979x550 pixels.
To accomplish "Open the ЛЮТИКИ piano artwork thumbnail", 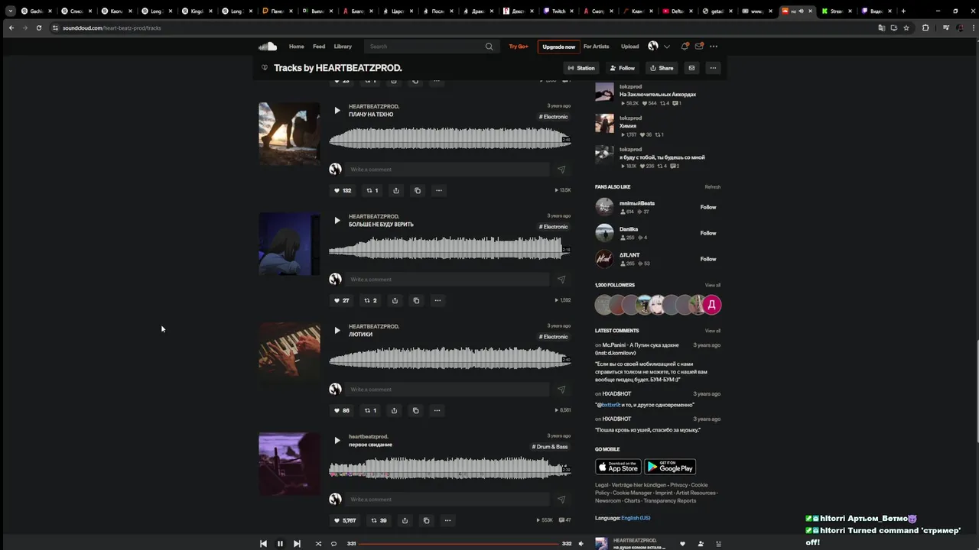I will coord(289,354).
